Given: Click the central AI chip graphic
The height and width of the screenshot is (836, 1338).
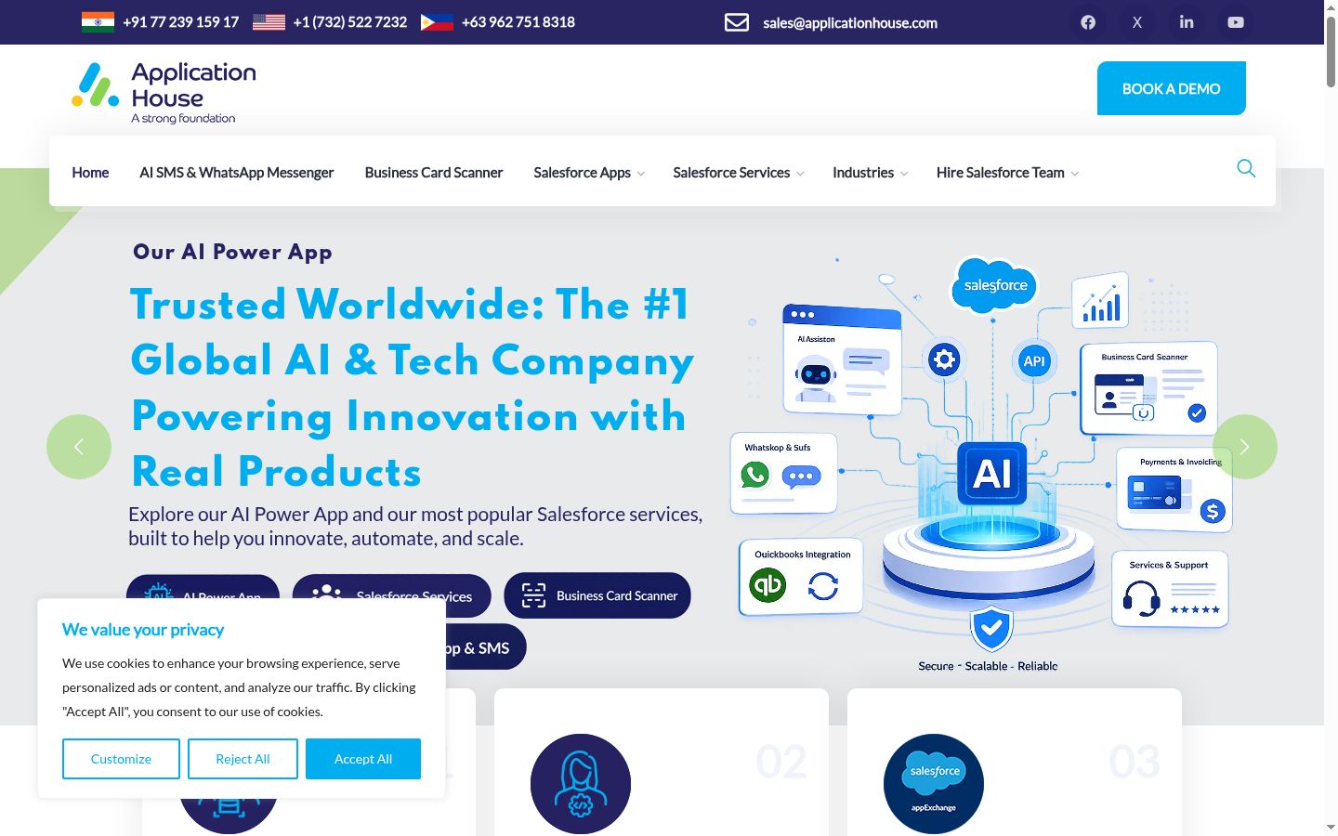Looking at the screenshot, I should pos(992,474).
